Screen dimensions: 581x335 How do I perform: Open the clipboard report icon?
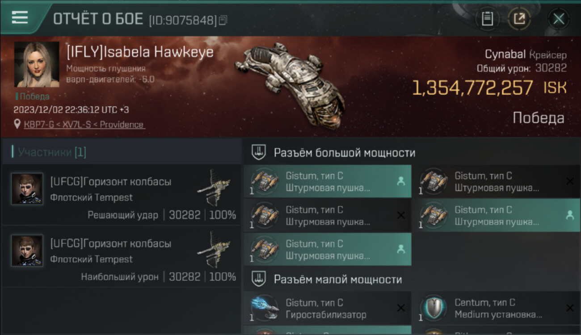coord(487,19)
